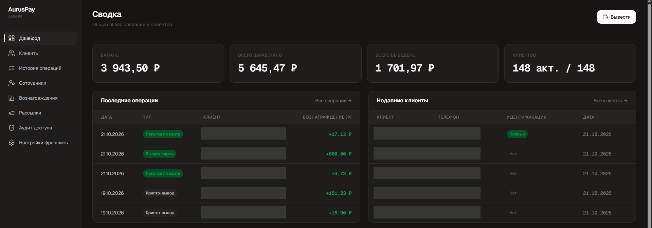Click the +600,00 ₽ reward amount
Viewport: 652px width, 228px height.
[339, 154]
